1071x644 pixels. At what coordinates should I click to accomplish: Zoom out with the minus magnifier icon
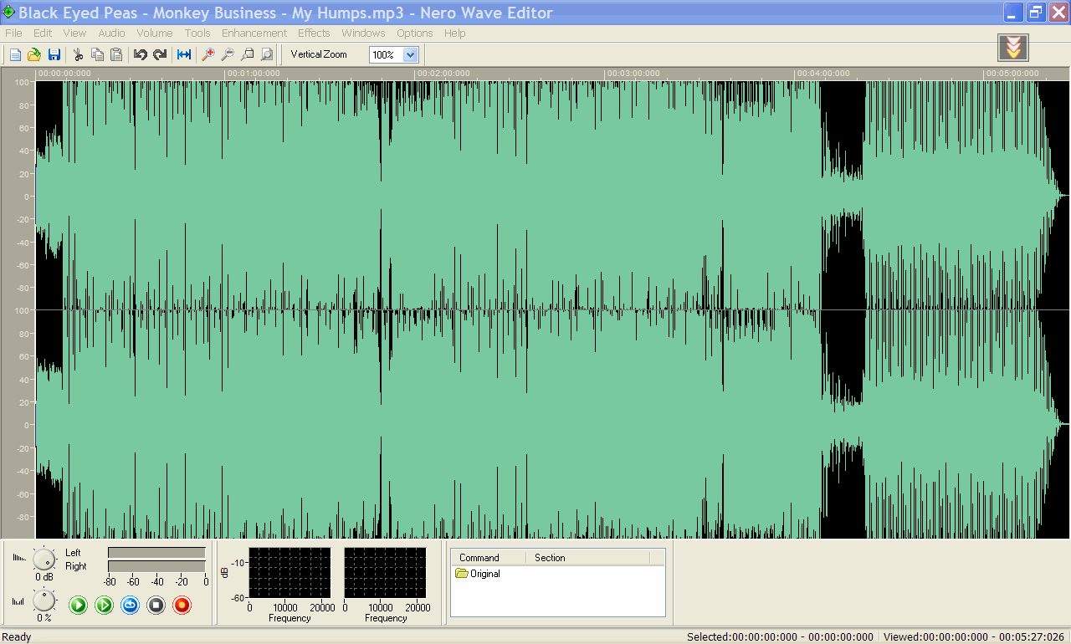227,54
